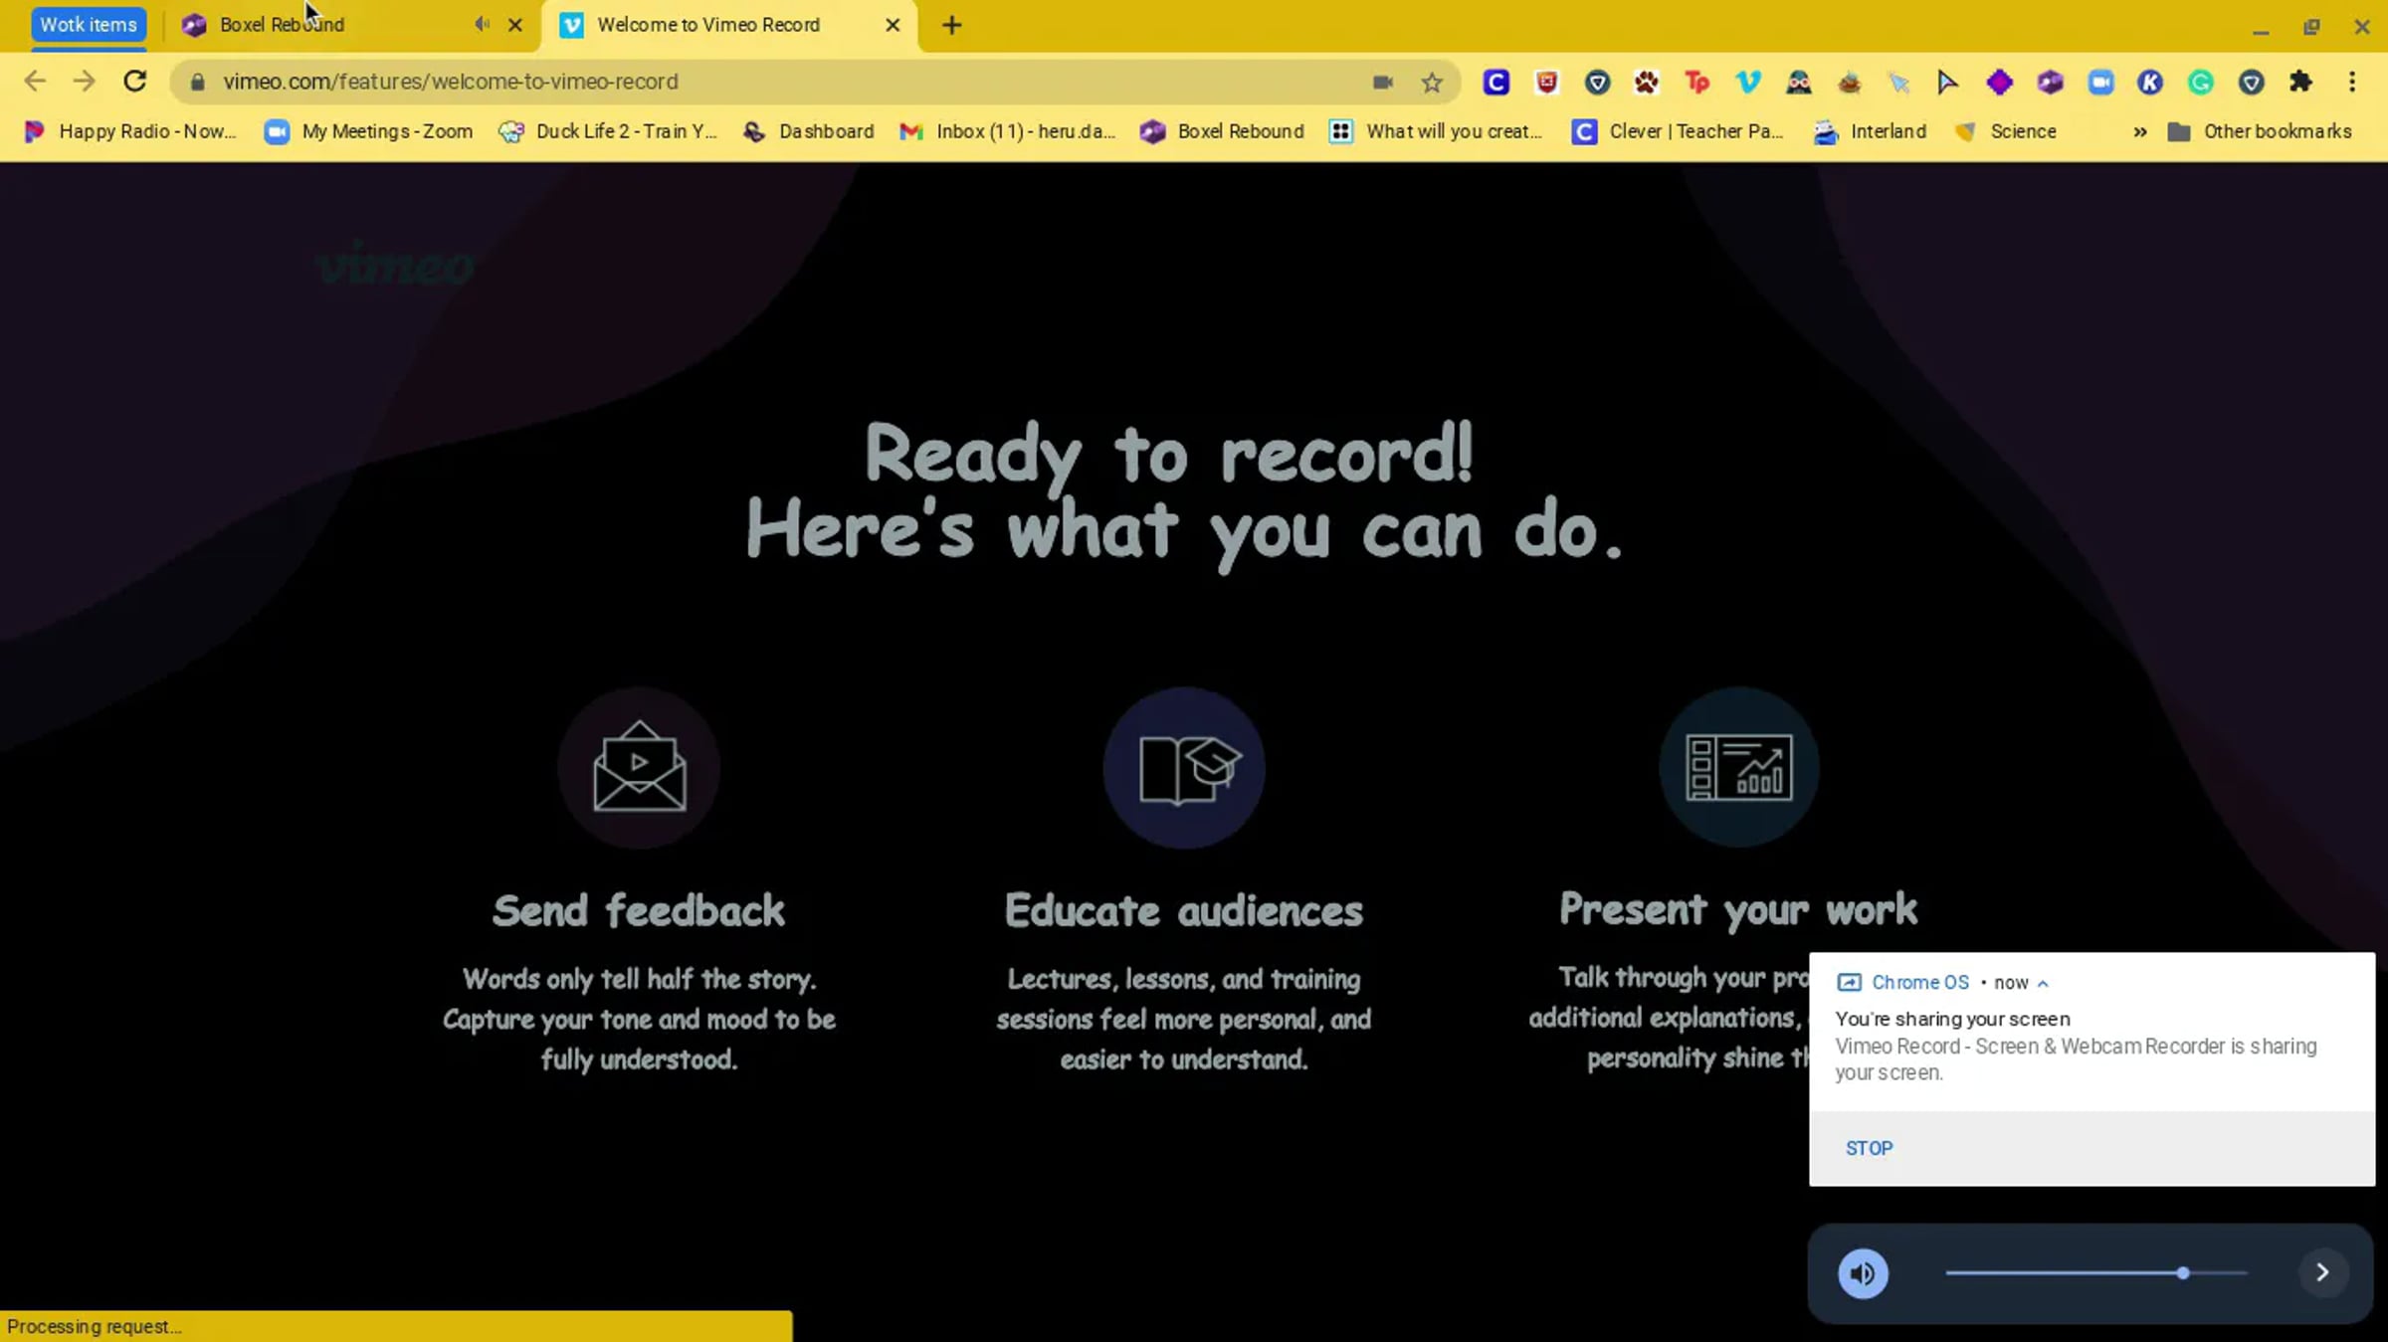
Task: Open the Other bookmarks folder
Action: [x=2259, y=131]
